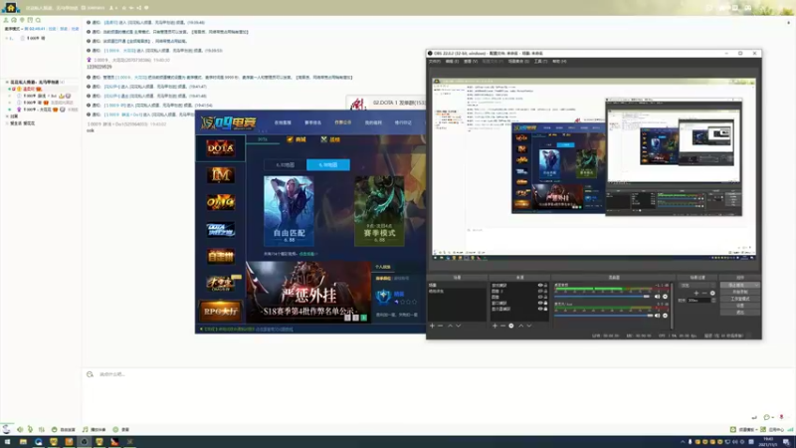Choose 自由匹配 free match card
This screenshot has height=448, width=796.
click(x=289, y=211)
